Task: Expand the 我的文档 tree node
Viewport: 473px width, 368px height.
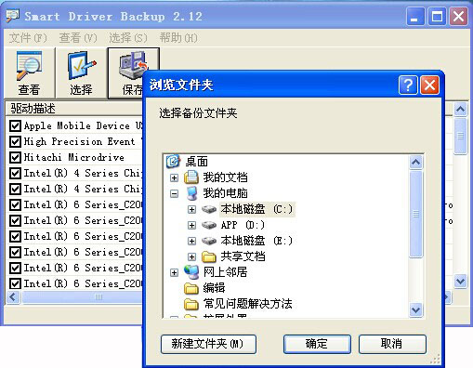Action: [174, 177]
